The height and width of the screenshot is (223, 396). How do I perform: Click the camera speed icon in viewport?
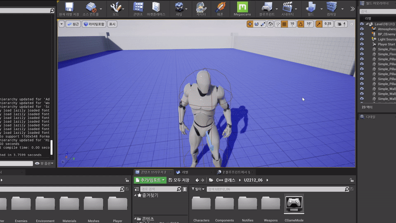pos(340,24)
